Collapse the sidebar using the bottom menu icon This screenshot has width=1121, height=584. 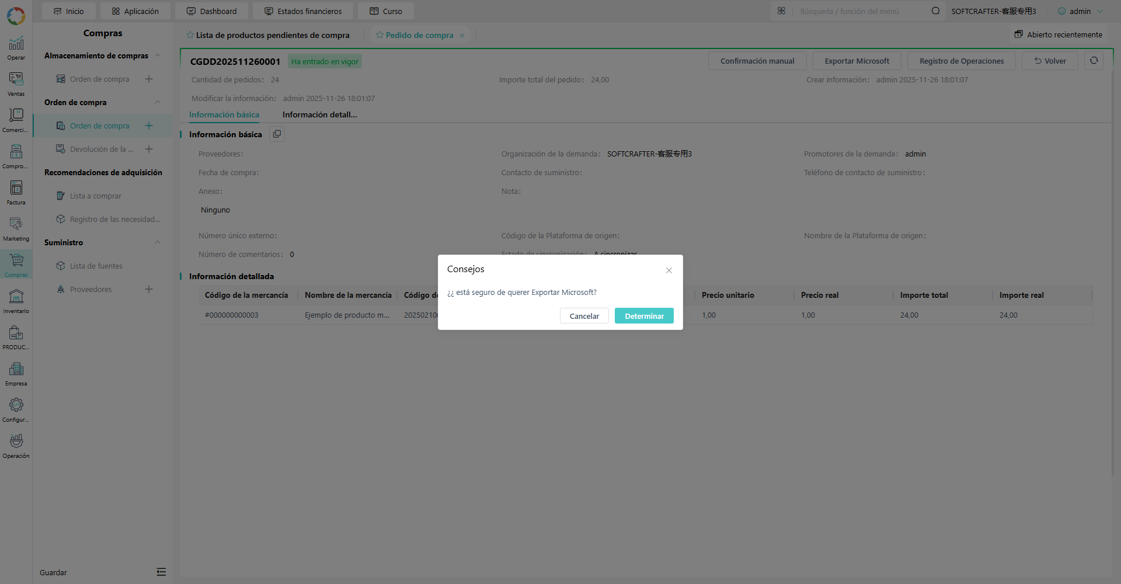click(x=161, y=572)
